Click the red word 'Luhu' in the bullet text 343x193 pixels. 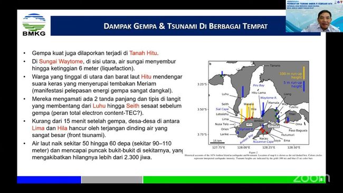[x=99, y=106]
